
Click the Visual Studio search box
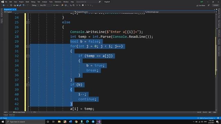point(88,2)
